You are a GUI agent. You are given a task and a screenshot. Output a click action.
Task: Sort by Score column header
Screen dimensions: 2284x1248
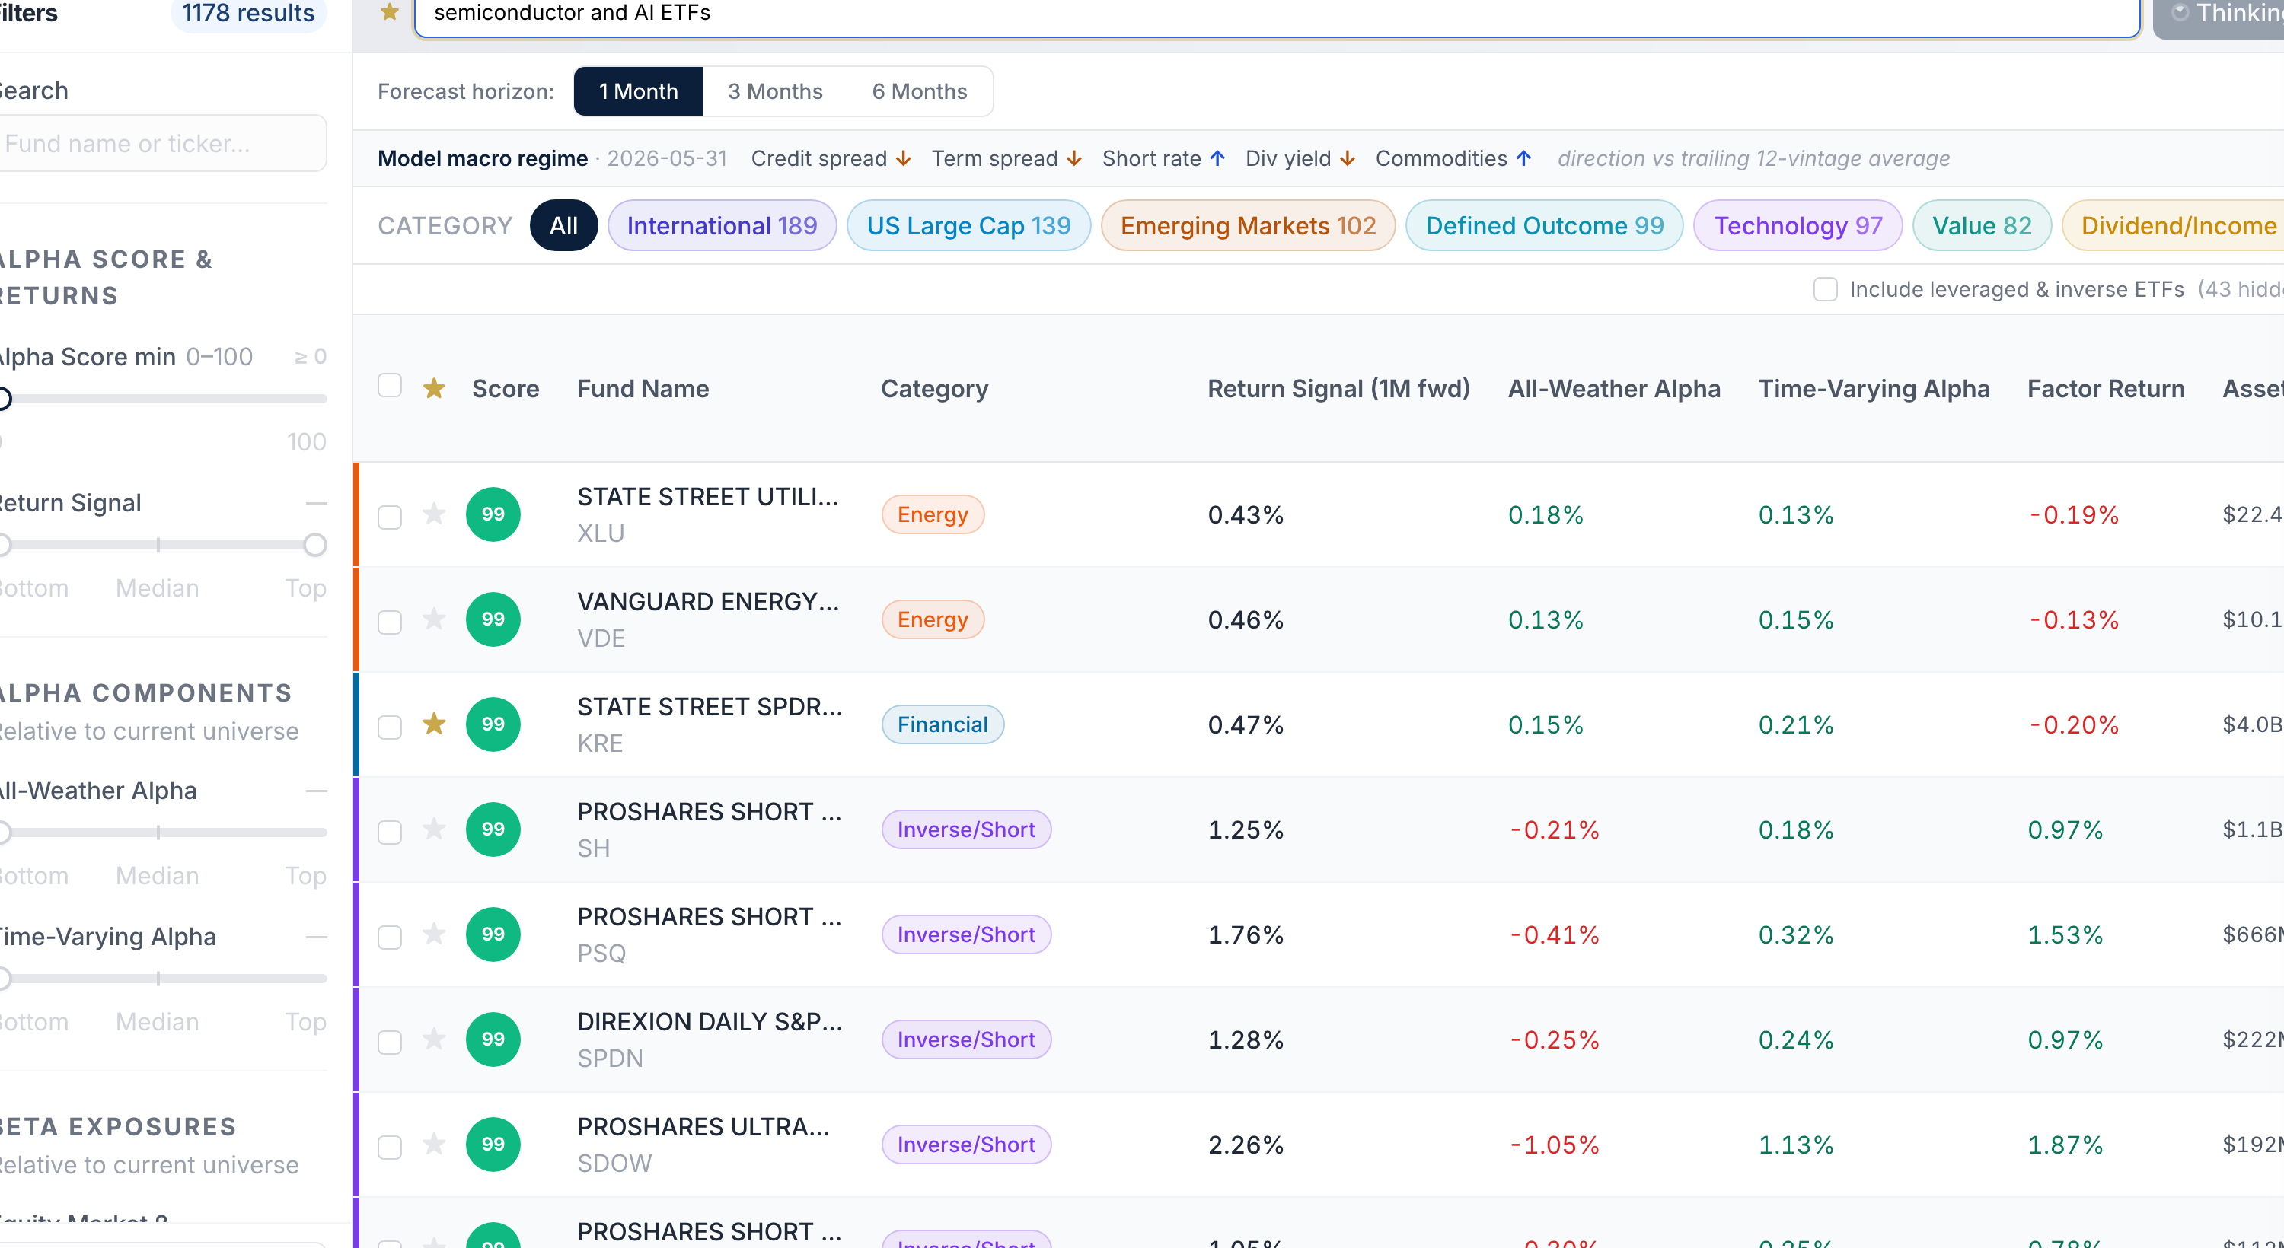pyautogui.click(x=506, y=388)
